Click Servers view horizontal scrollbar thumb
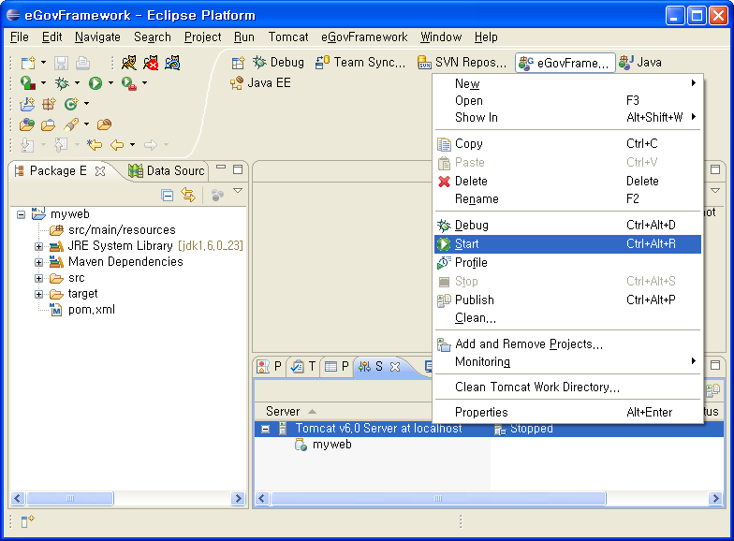This screenshot has height=541, width=734. 438,499
